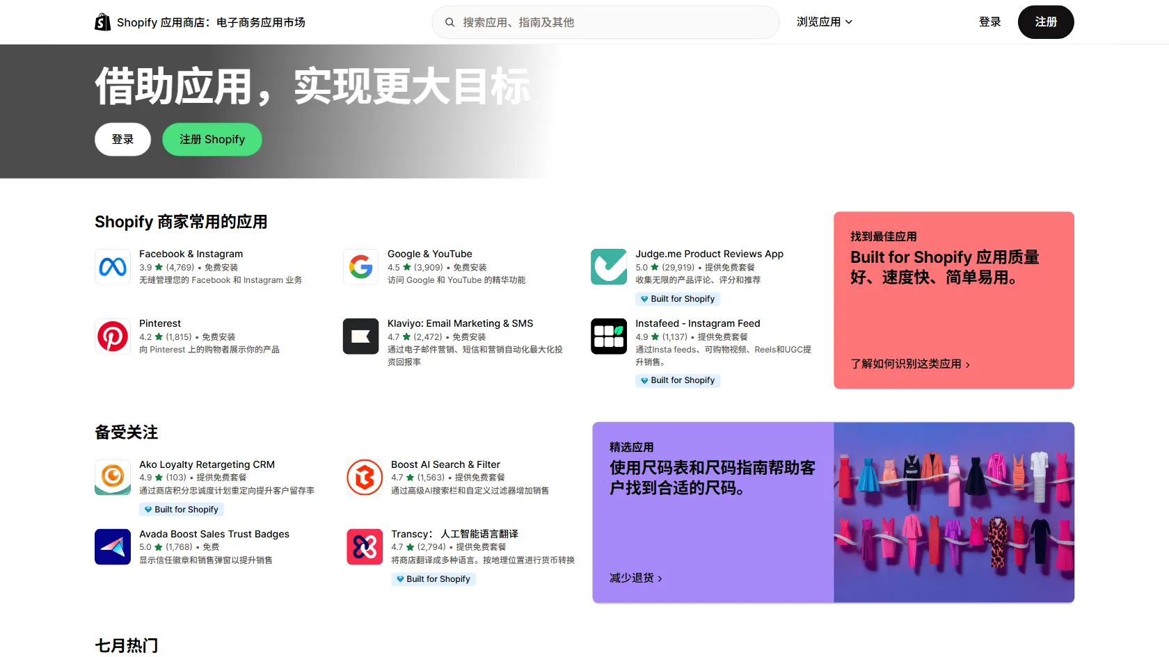Open Ako Loyalty Retargeting CRM title
The width and height of the screenshot is (1169, 657).
[207, 465]
